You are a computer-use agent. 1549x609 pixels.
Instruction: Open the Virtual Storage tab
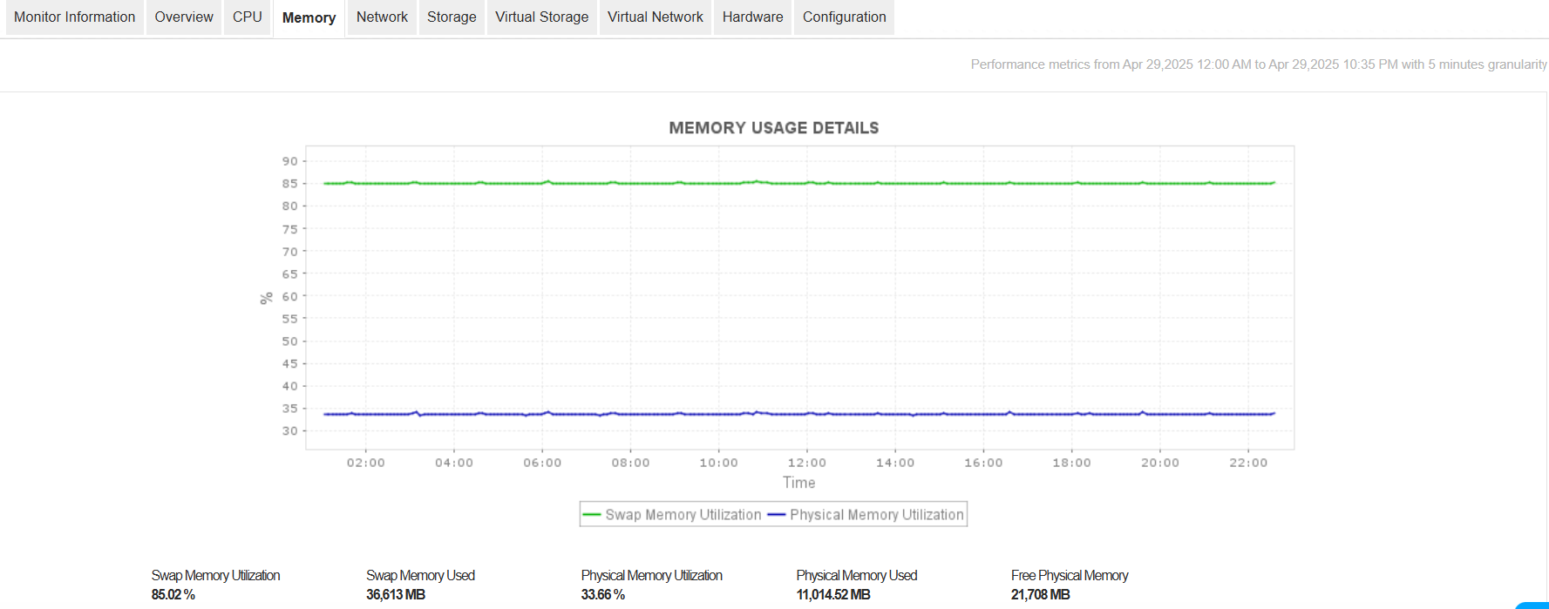click(x=540, y=17)
